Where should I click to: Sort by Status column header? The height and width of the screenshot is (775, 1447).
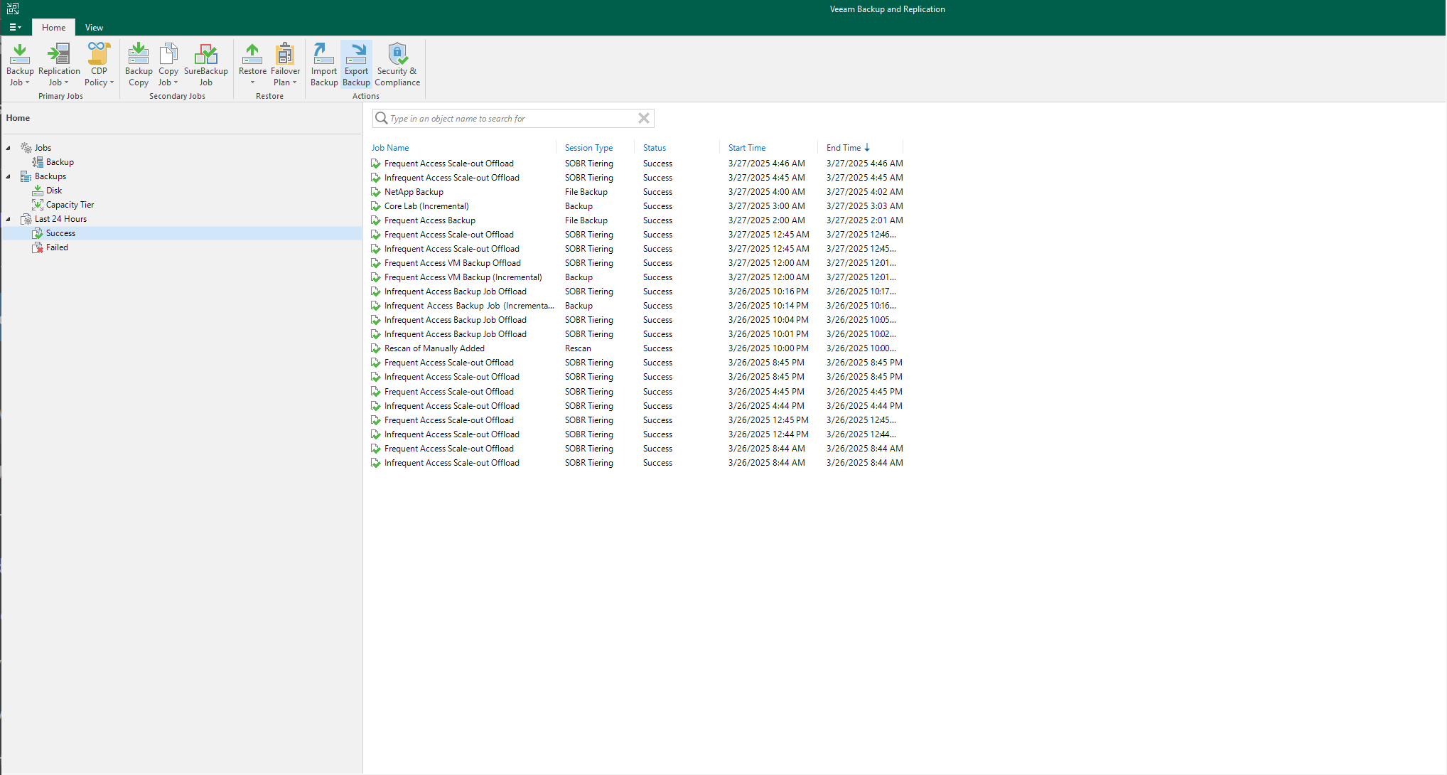655,148
